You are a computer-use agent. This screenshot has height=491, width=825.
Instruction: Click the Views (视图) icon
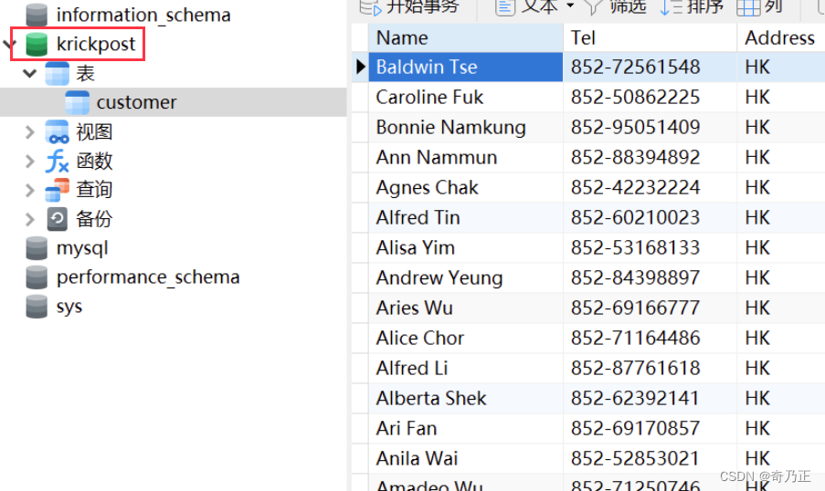57,132
